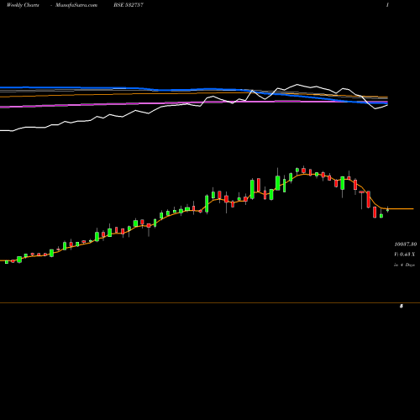Click the "10037.30" price value
Screen dimensions: 420x420
click(x=406, y=244)
